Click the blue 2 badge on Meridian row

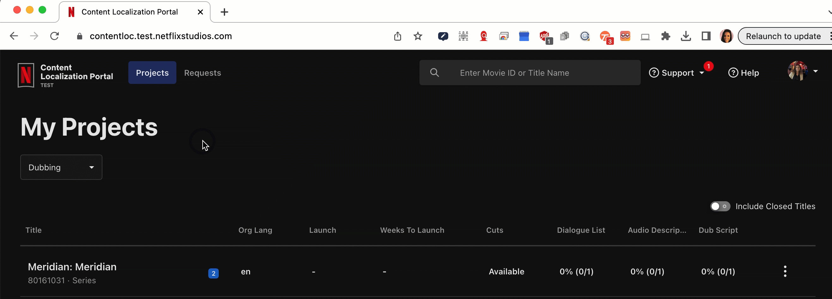[x=213, y=273]
